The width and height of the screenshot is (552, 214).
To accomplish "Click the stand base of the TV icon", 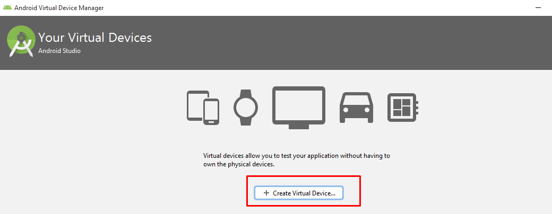I will coord(299,127).
